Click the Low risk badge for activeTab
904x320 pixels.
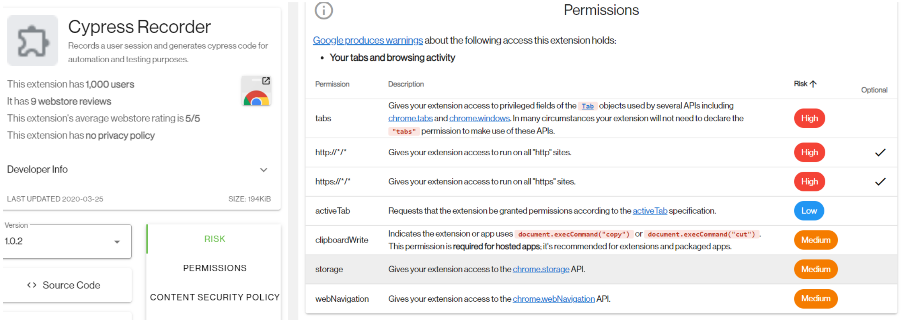coord(809,211)
